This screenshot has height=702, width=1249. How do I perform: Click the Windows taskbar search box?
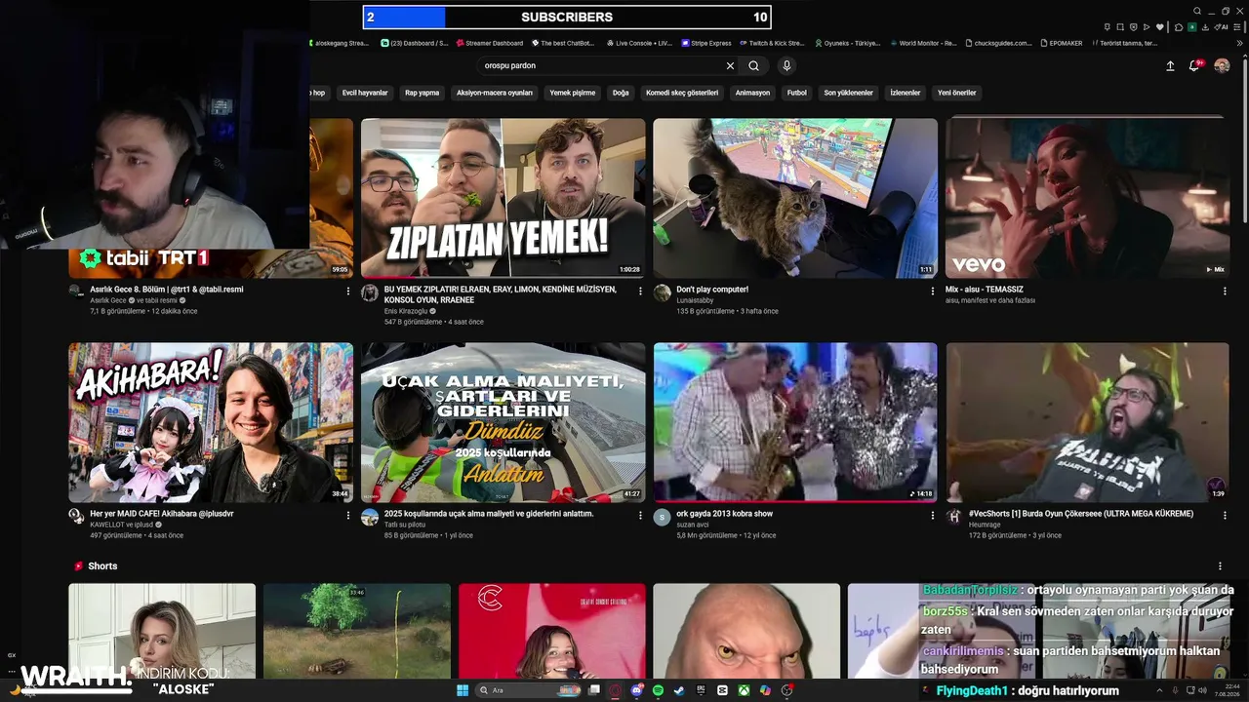(x=527, y=690)
